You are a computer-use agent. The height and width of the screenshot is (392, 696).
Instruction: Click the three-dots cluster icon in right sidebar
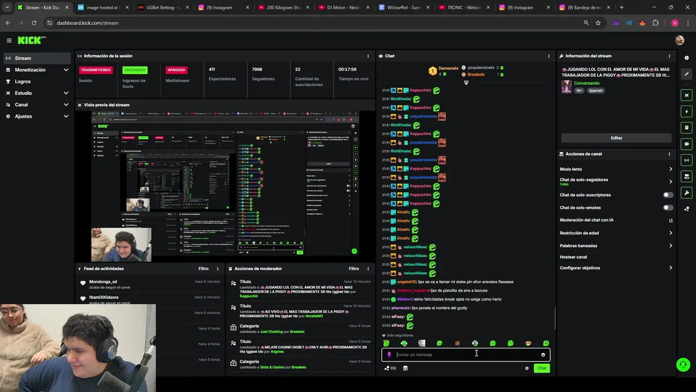pyautogui.click(x=686, y=209)
